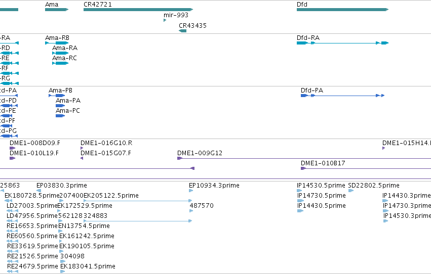The image size is (431, 274).
Task: Click the DME1-010B17 feature start arrow
Action: [303, 168]
